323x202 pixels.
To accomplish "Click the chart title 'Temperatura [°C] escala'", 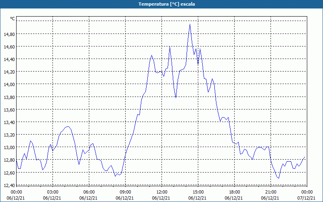I will 167,4.
